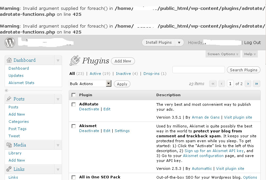This screenshot has height=180, width=266.
Task: Expand the Help panel
Action: [x=250, y=54]
